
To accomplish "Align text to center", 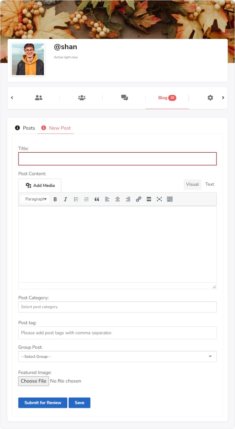I will pyautogui.click(x=117, y=199).
